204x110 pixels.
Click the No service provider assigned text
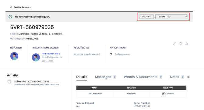point(87,54)
